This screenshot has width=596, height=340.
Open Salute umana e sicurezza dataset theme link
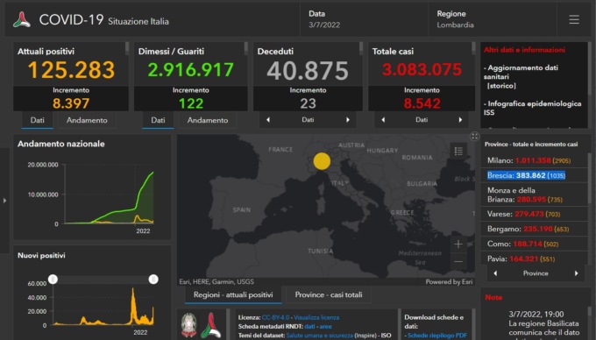point(319,336)
